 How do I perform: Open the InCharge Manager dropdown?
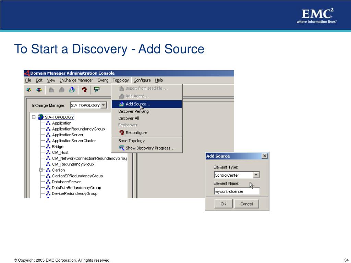pos(104,105)
